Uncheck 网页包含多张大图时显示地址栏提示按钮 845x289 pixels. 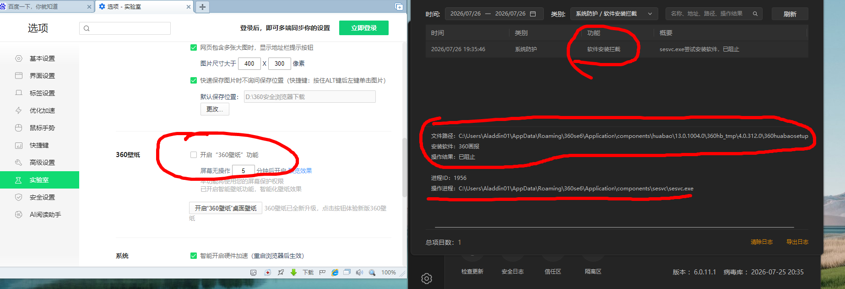click(x=193, y=47)
